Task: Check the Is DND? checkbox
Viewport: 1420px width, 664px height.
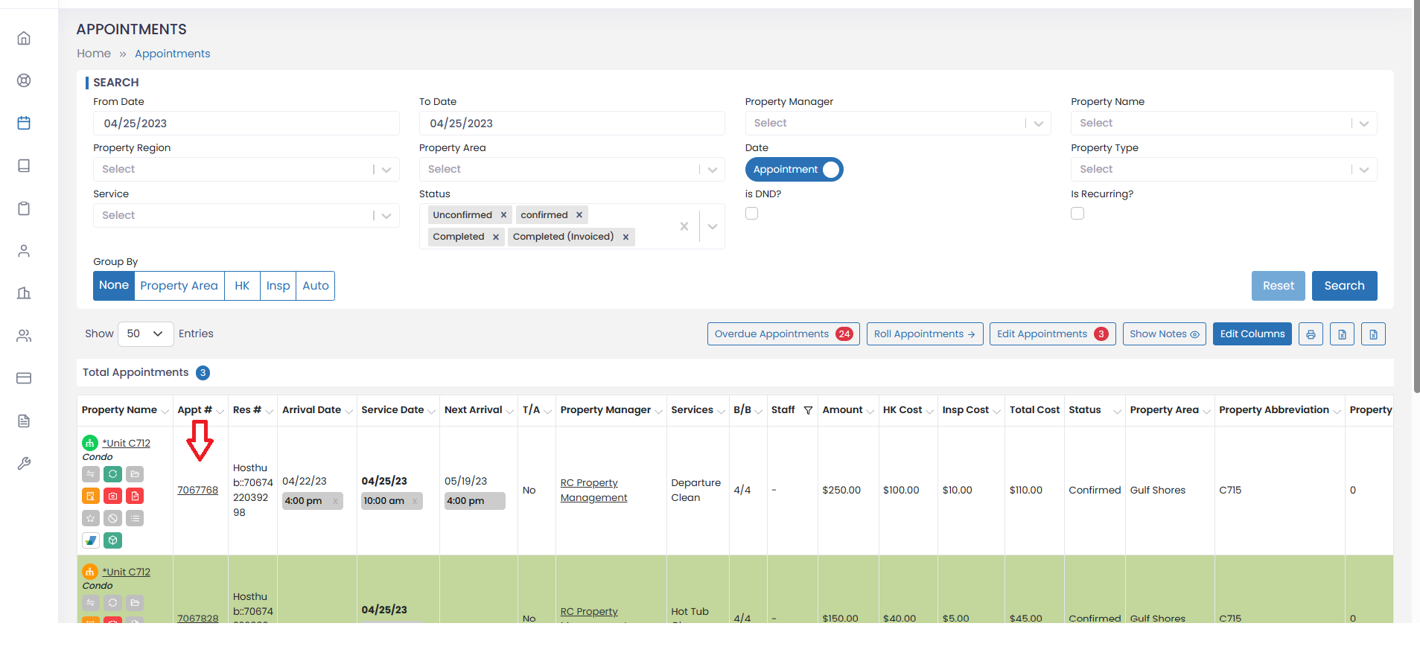Action: [x=752, y=214]
